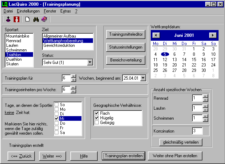This screenshot has height=164, width=225.
Task: Click the LQ application icon in title bar
Action: click(4, 4)
